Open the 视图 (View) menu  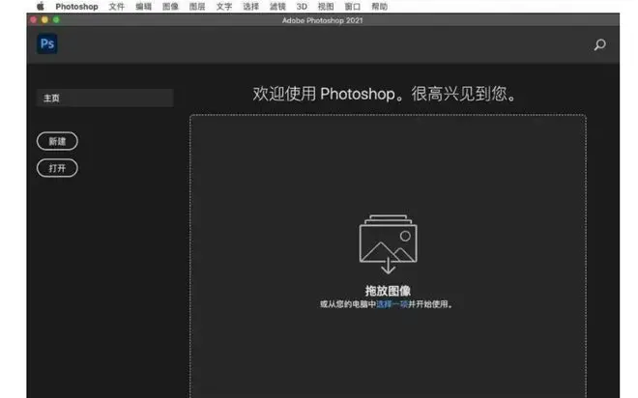[326, 7]
